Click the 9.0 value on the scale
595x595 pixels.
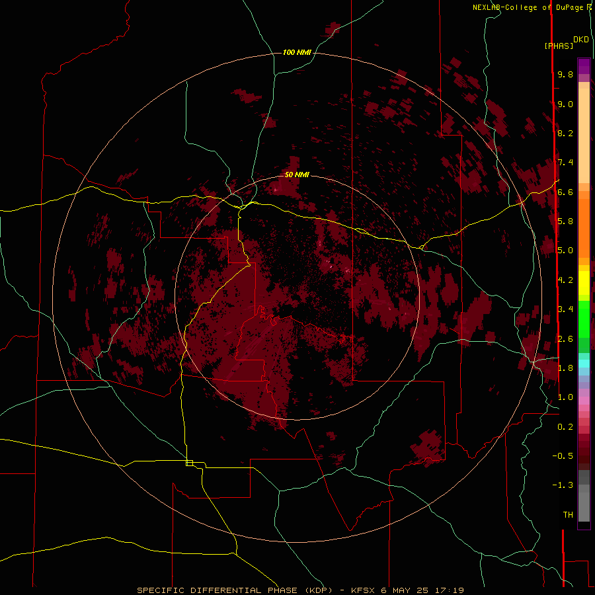(565, 104)
